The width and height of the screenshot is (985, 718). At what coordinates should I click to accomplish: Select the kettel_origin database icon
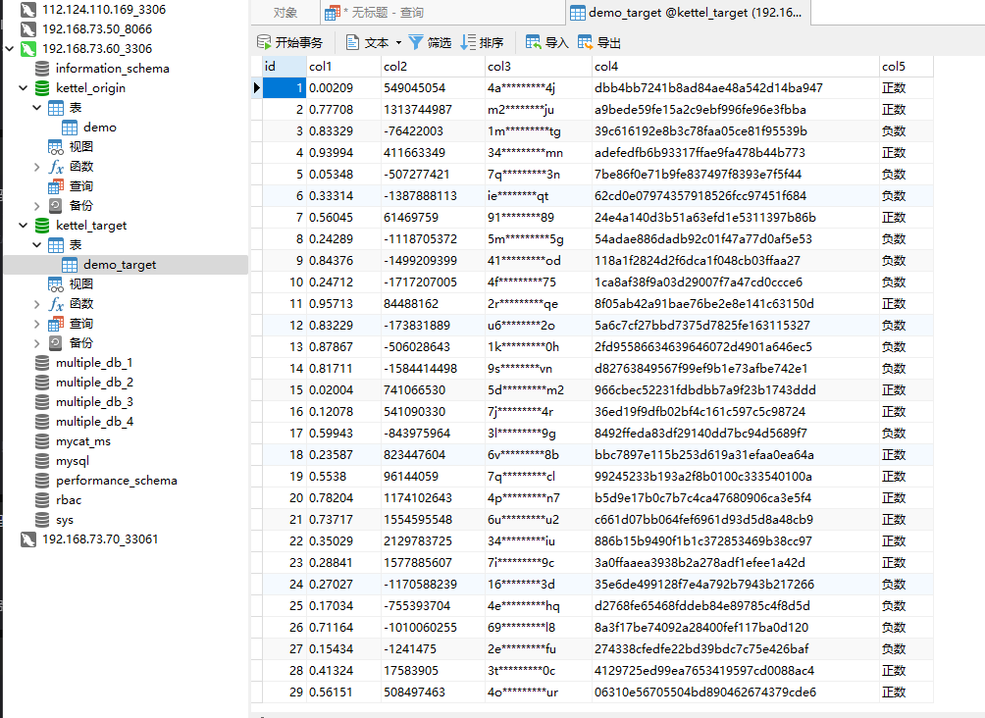click(41, 88)
